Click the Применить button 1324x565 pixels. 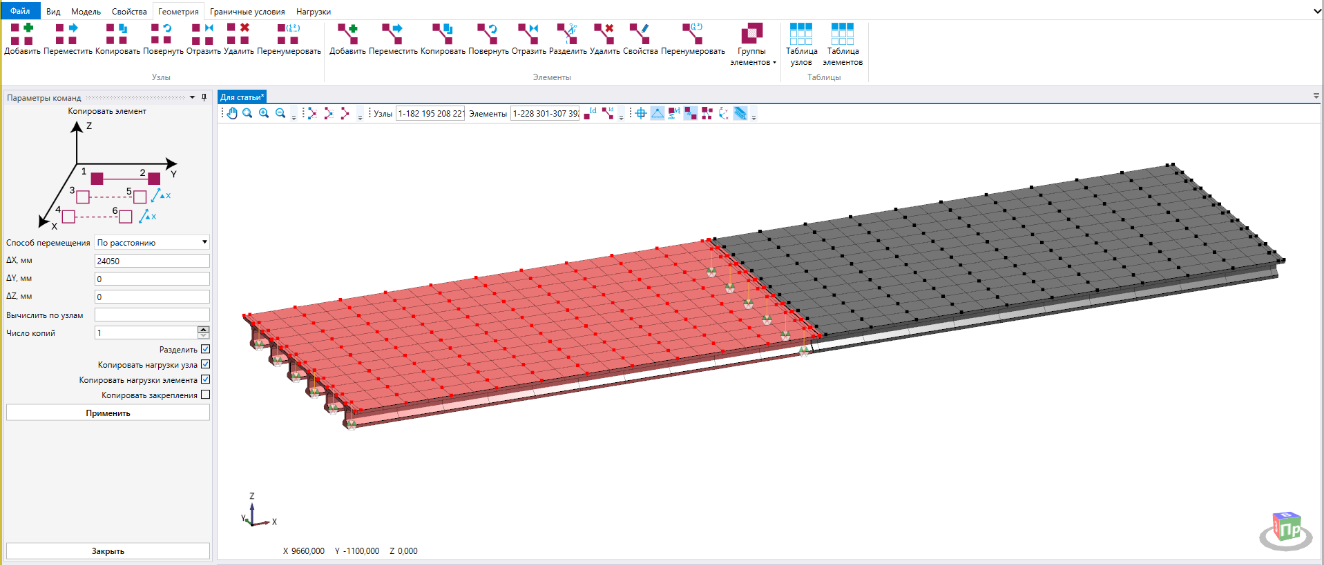(108, 413)
